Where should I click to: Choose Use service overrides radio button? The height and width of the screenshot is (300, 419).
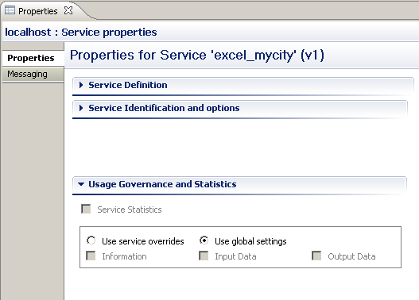click(91, 240)
